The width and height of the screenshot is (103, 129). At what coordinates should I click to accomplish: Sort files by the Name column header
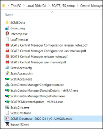tap(9, 15)
